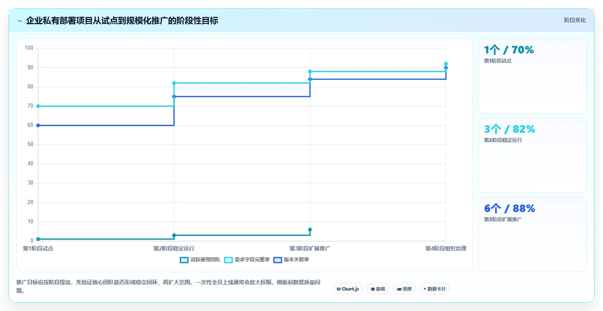Viewport: 603px width, 311px height.
Task: Click the 表格 tag
Action: (x=378, y=289)
